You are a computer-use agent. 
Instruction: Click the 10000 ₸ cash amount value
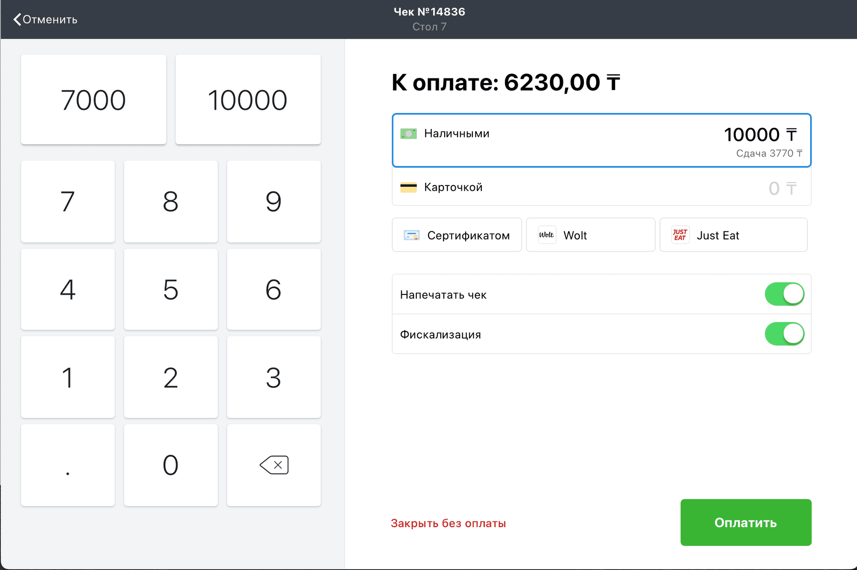(x=760, y=135)
